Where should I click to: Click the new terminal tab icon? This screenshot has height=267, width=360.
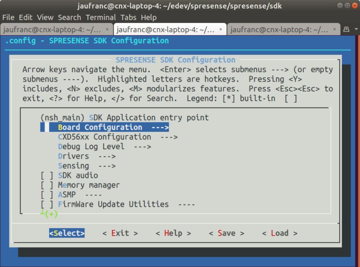(346, 29)
